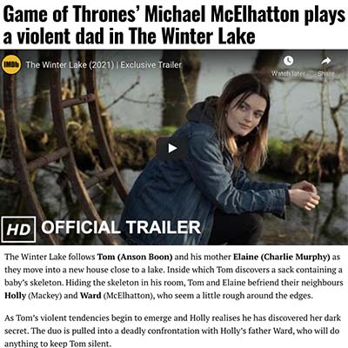Click the bold name 'Elaine (Charlie Murphy)'
The height and width of the screenshot is (348, 348).
point(282,257)
